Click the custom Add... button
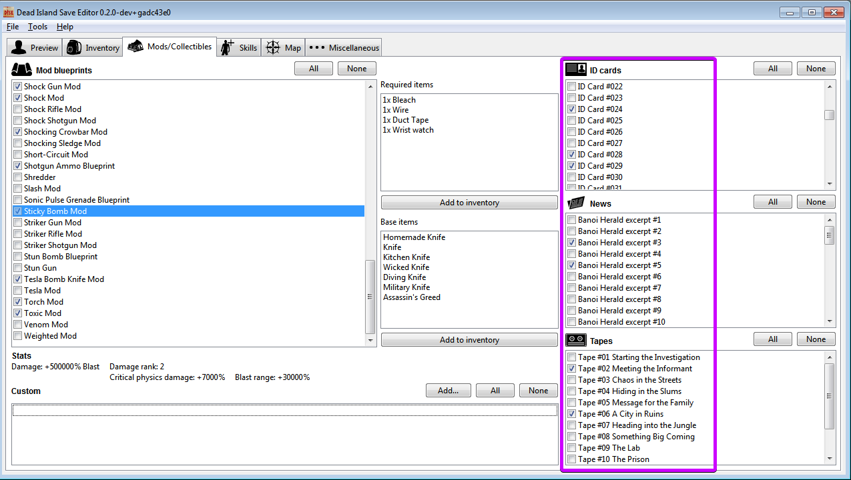The width and height of the screenshot is (851, 480). [449, 391]
